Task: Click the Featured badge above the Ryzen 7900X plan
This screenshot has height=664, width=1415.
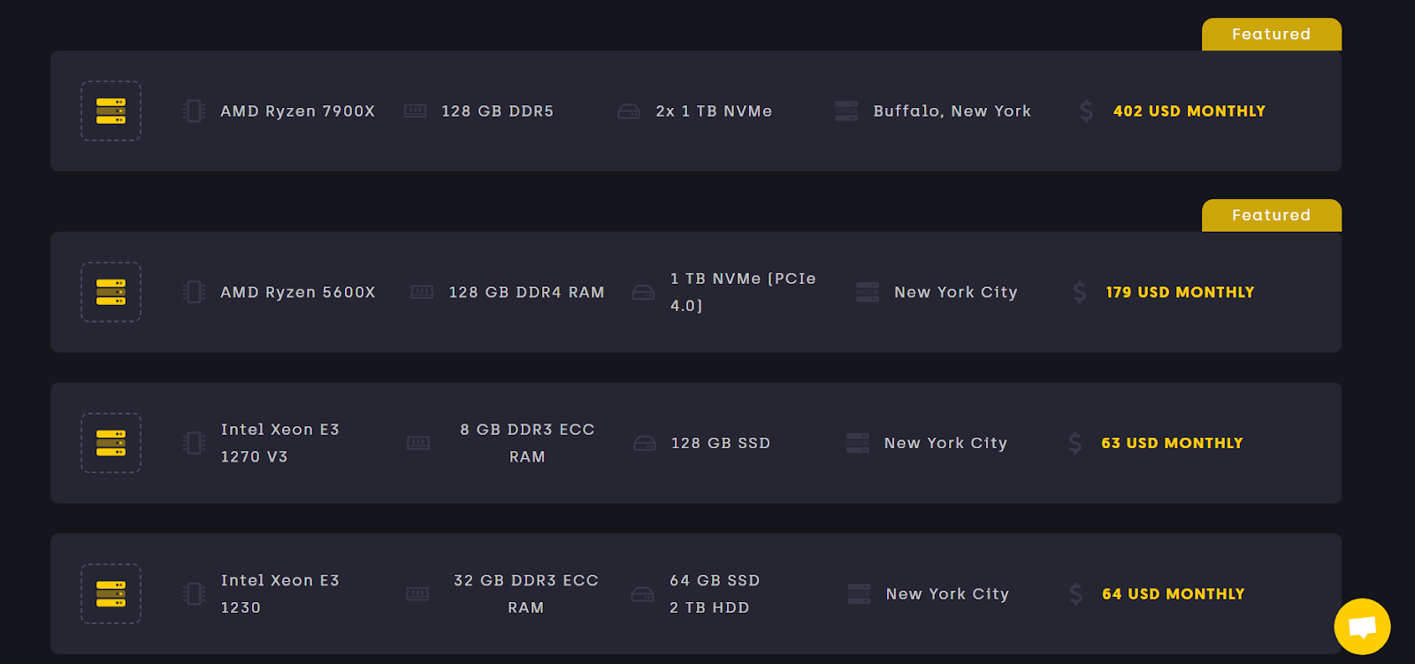Action: point(1272,34)
